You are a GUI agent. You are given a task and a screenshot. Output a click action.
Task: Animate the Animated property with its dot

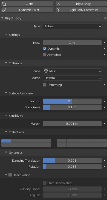pos(105,55)
